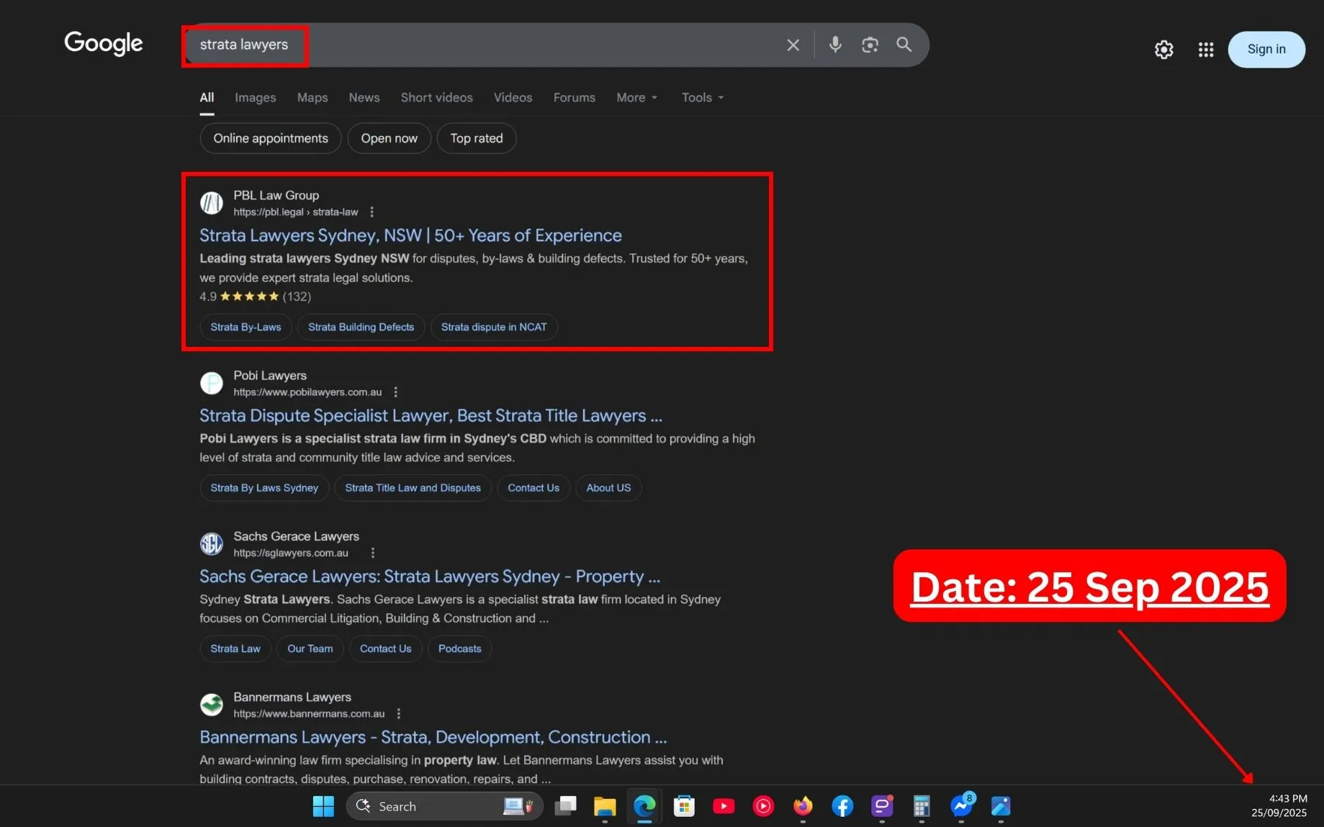This screenshot has width=1324, height=827.
Task: Open the Google apps grid
Action: (x=1205, y=50)
